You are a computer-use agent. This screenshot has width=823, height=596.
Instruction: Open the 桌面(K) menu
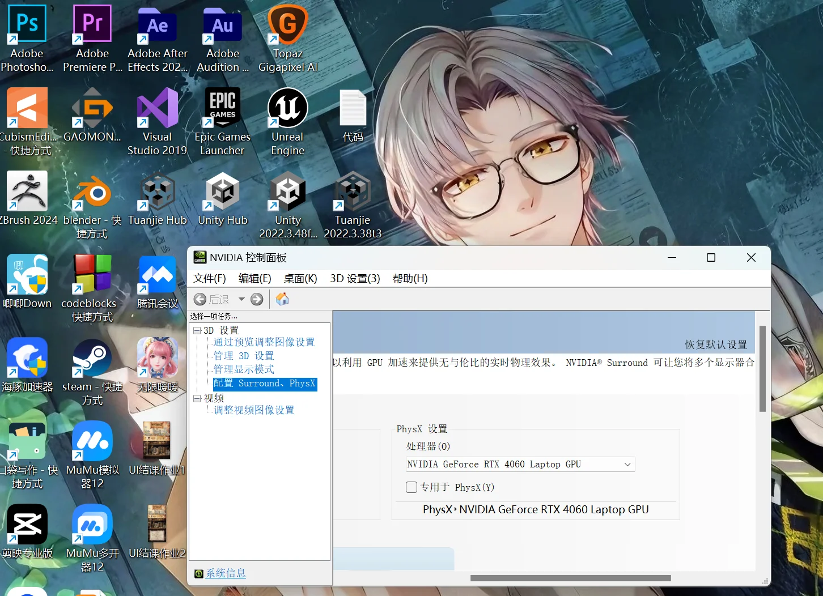tap(300, 278)
